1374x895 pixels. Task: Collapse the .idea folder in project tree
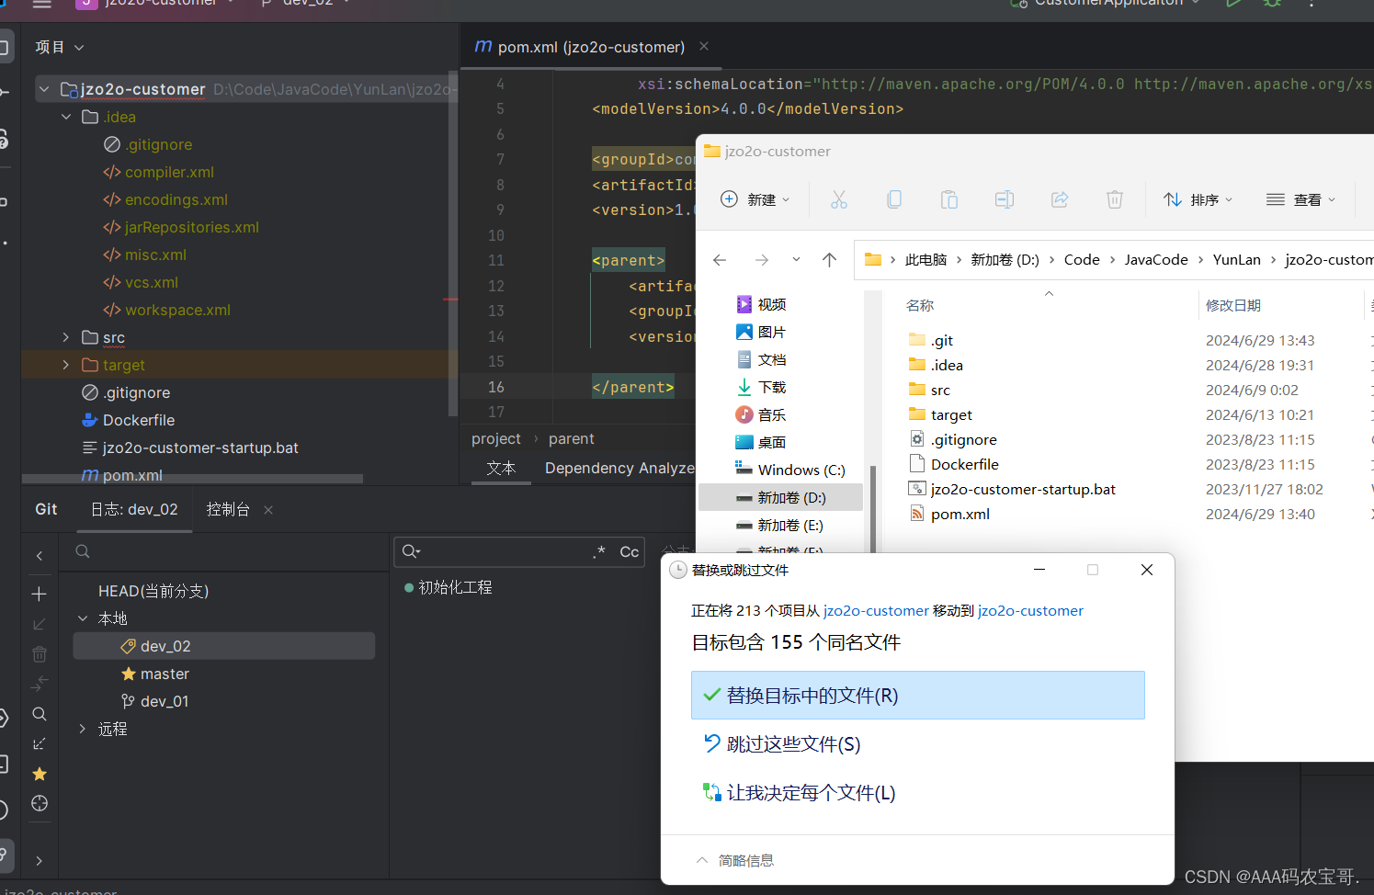point(66,117)
